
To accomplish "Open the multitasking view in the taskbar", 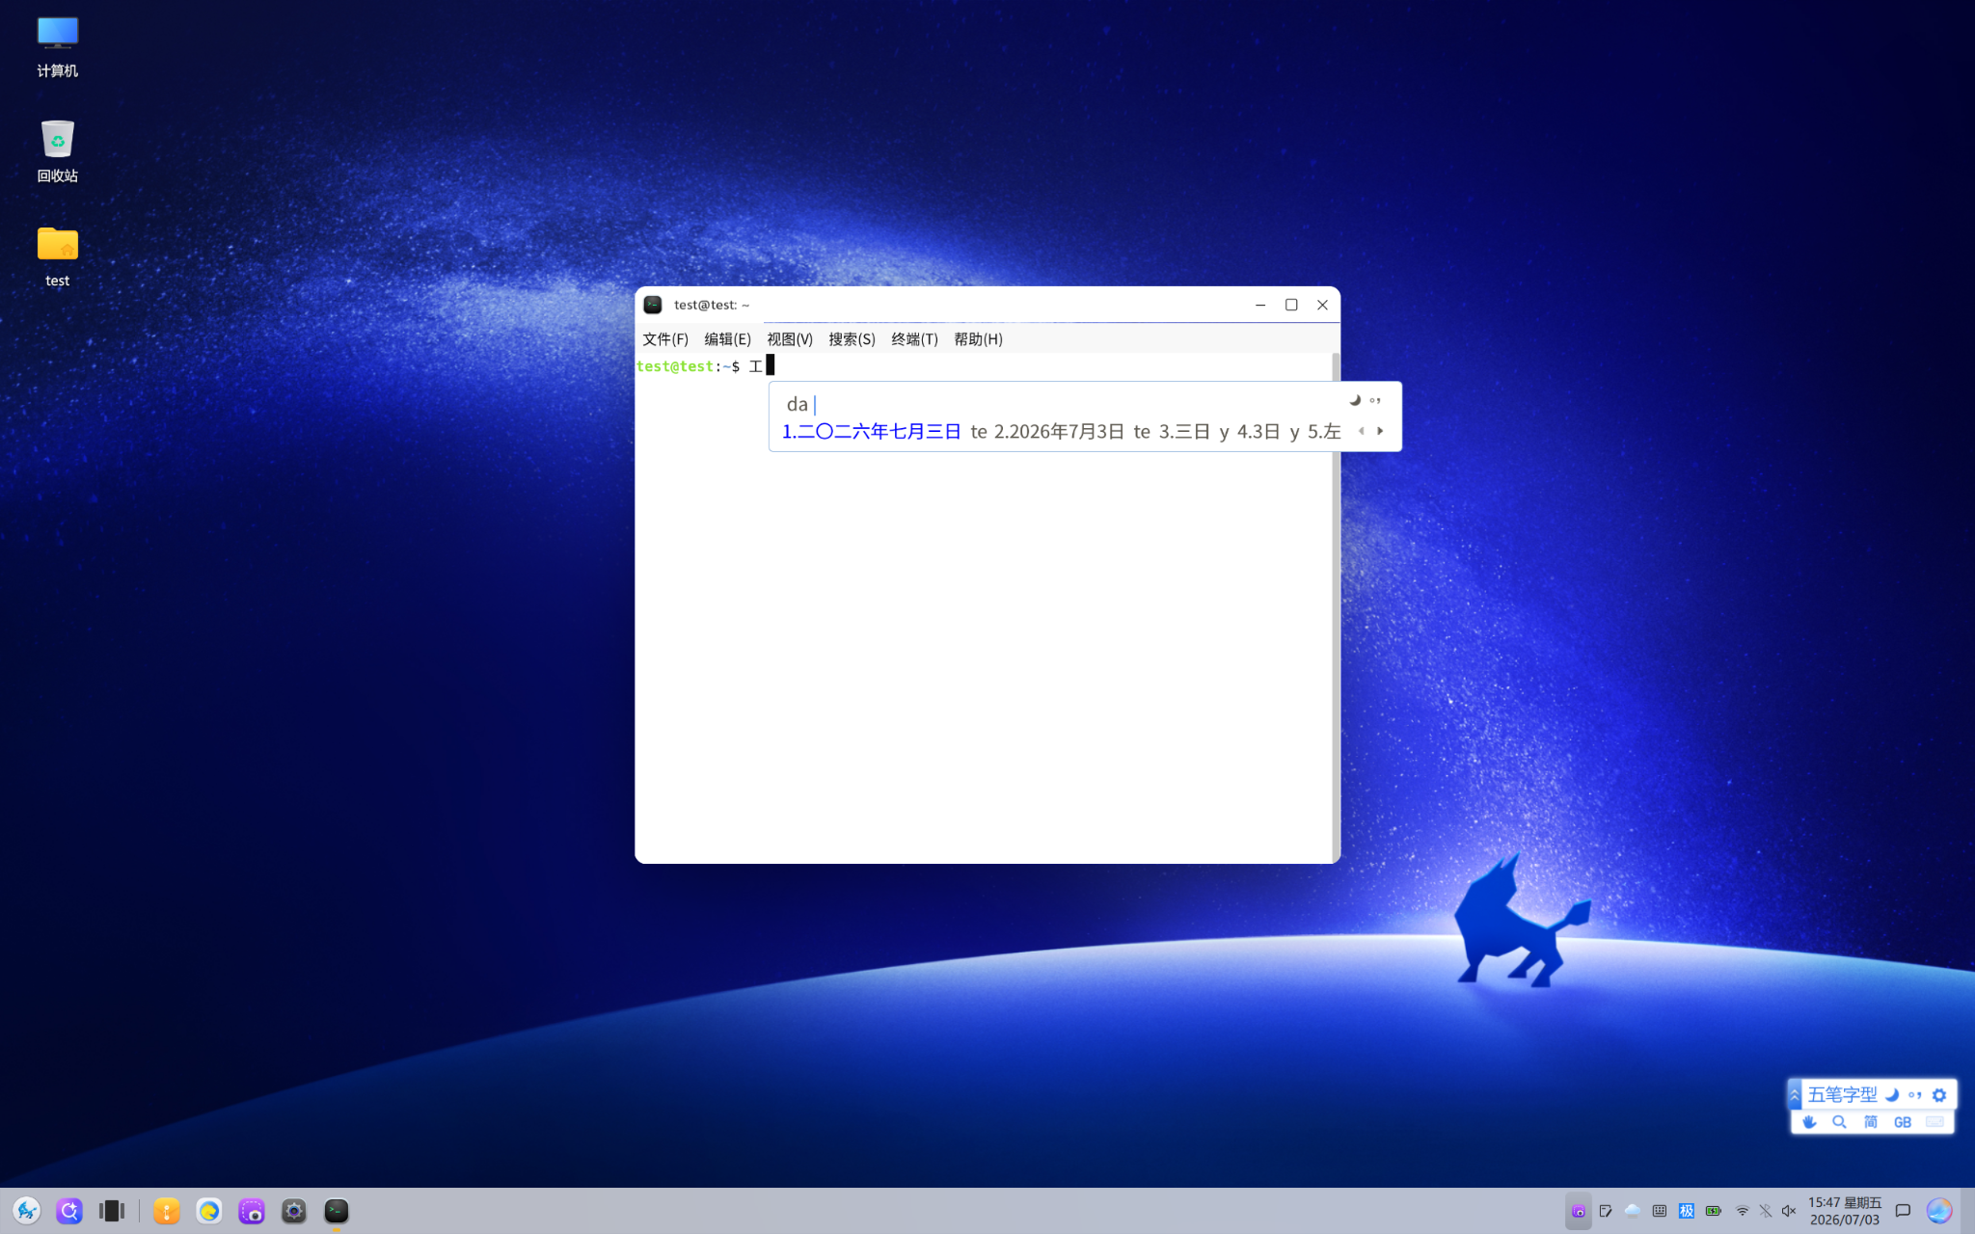I will coord(112,1211).
